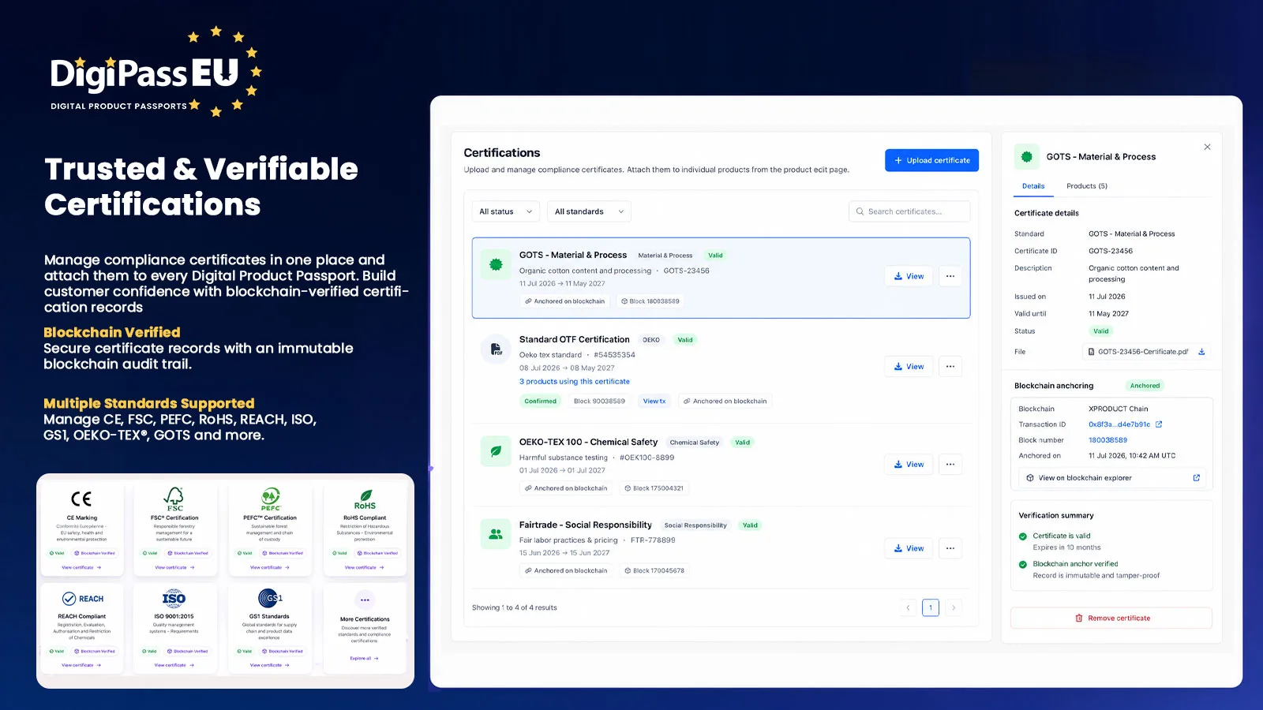Click the Block 175004321 tag
Viewport: 1263px width, 710px height.
click(x=654, y=488)
